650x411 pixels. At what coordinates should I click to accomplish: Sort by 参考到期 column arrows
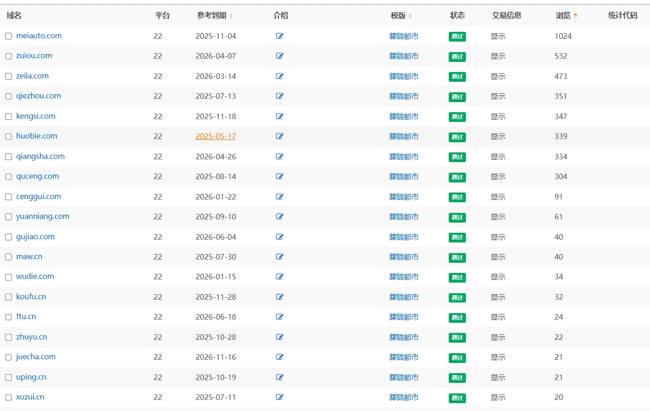coord(231,16)
